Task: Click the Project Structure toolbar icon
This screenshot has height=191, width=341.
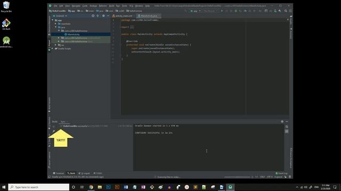Action: (x=266, y=11)
